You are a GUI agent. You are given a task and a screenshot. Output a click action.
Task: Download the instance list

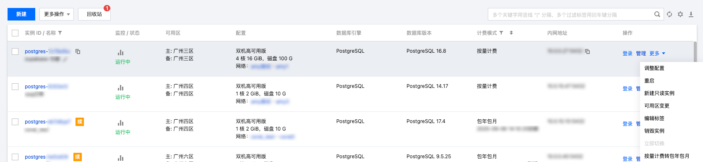coord(691,14)
